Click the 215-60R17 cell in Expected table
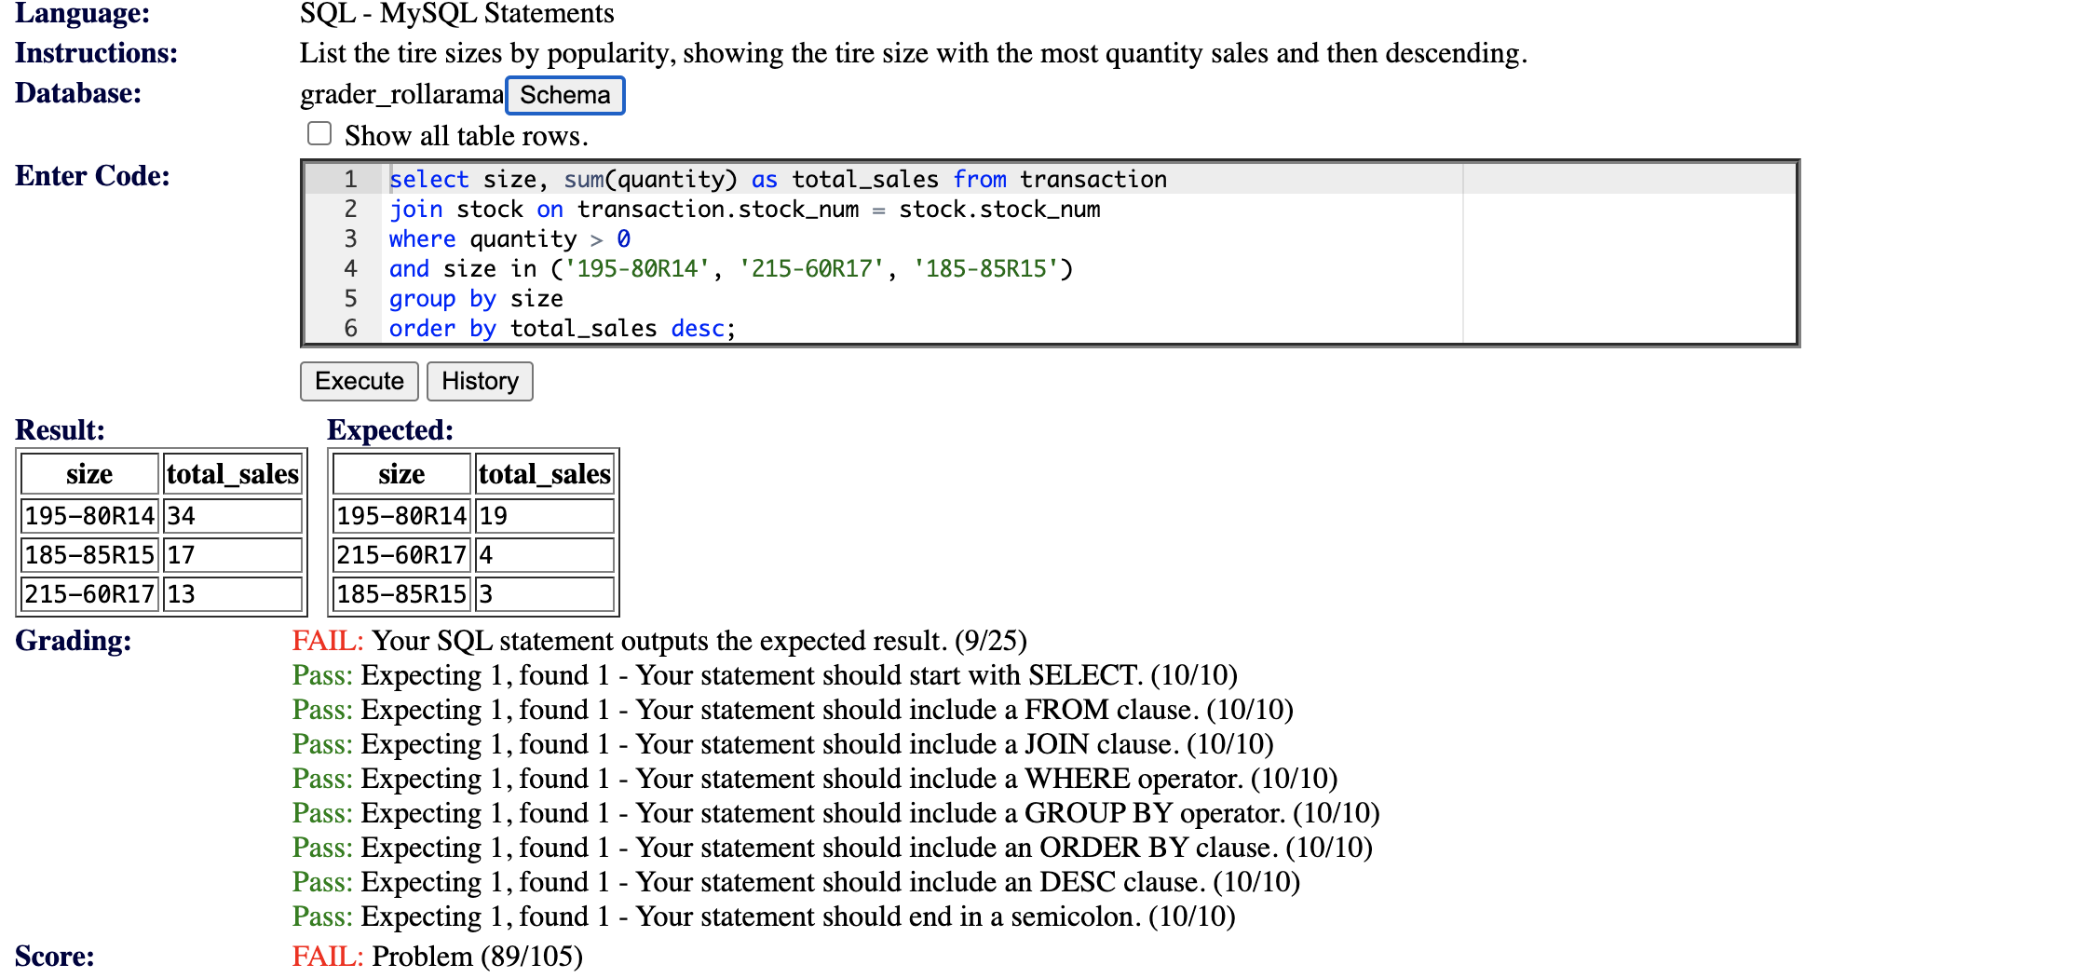Image resolution: width=2090 pixels, height=978 pixels. coord(400,554)
